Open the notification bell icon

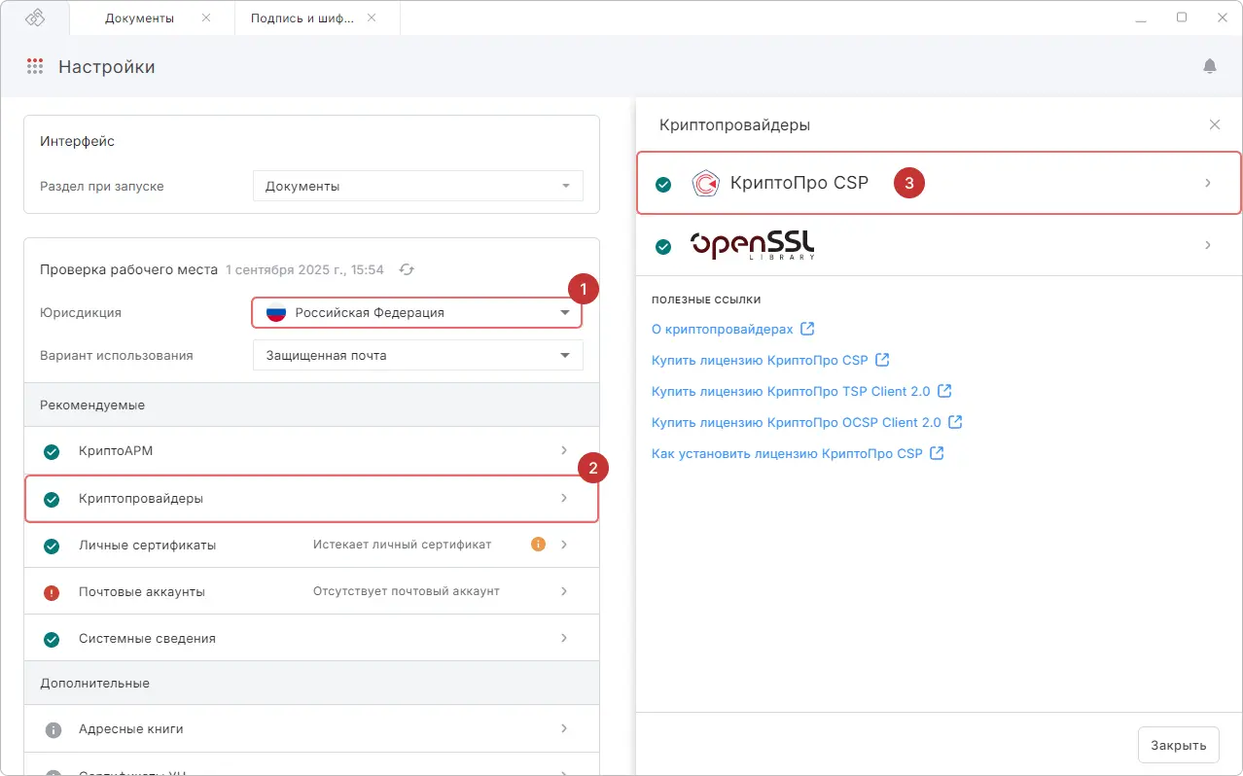[1209, 65]
